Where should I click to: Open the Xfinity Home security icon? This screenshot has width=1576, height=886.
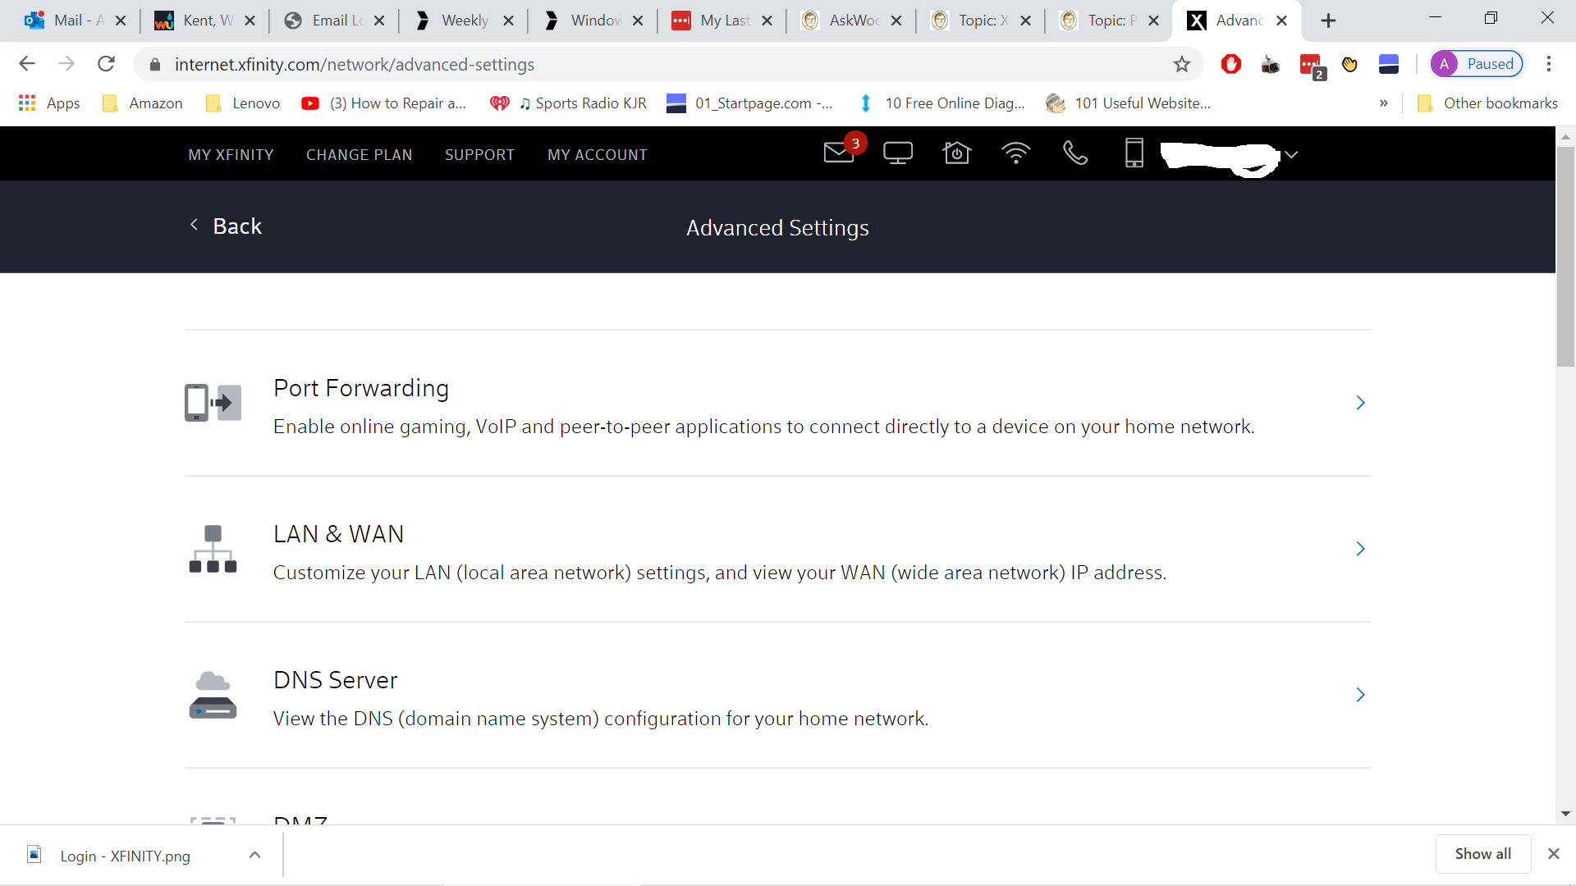tap(956, 153)
